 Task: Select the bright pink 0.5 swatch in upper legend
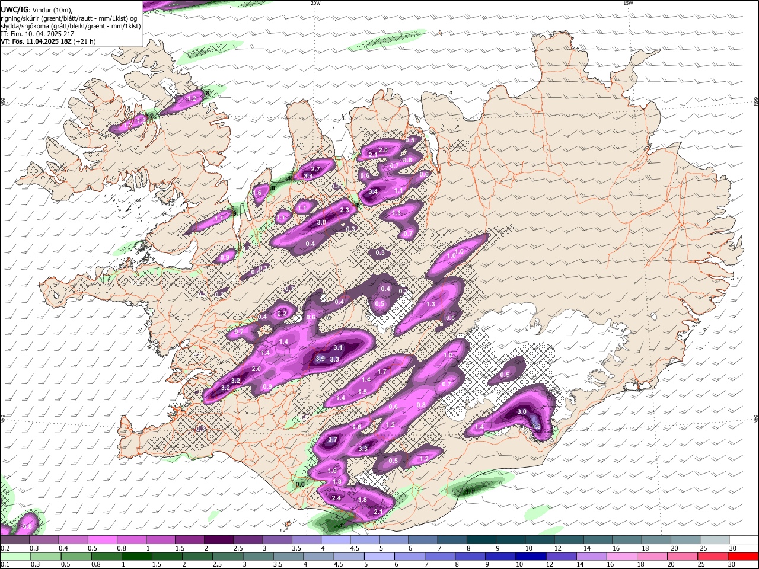click(102, 540)
